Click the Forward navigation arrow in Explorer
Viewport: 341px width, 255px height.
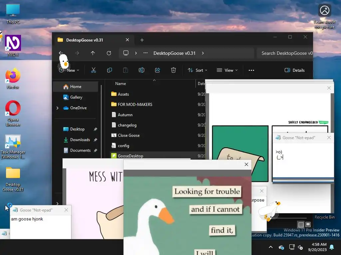tap(77, 53)
